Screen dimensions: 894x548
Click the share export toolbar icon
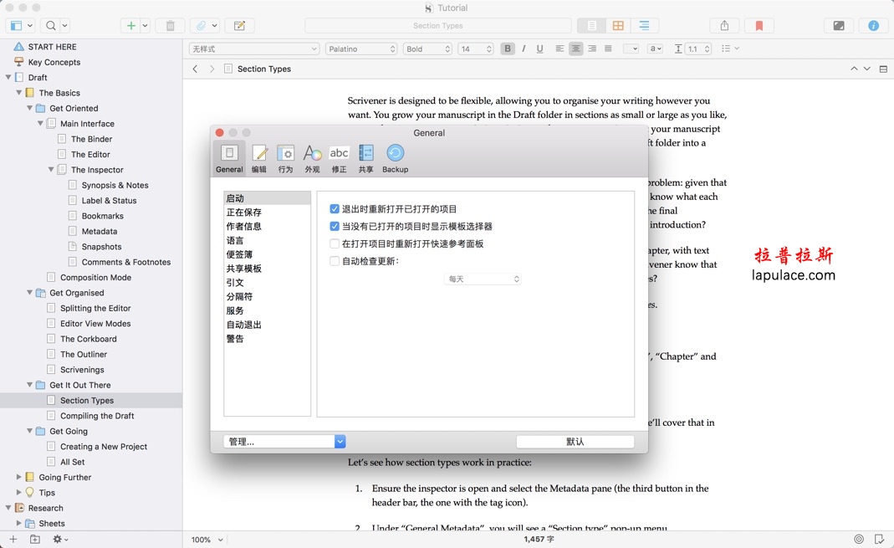(x=724, y=26)
